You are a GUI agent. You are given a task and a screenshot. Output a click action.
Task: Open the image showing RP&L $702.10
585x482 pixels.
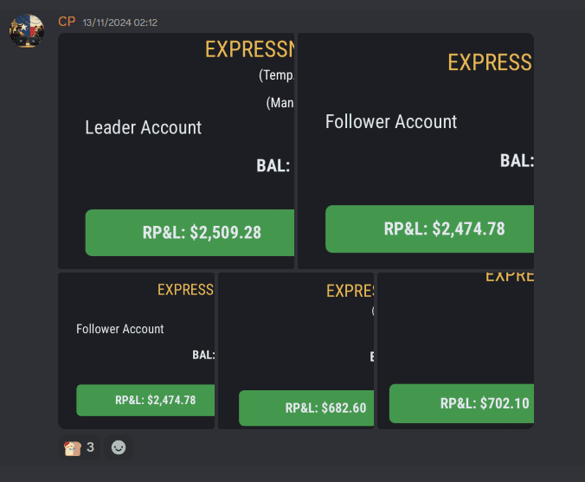[x=455, y=350]
